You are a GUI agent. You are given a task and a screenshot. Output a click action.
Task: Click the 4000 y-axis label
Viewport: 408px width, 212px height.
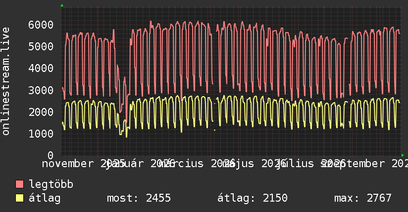(x=41, y=69)
